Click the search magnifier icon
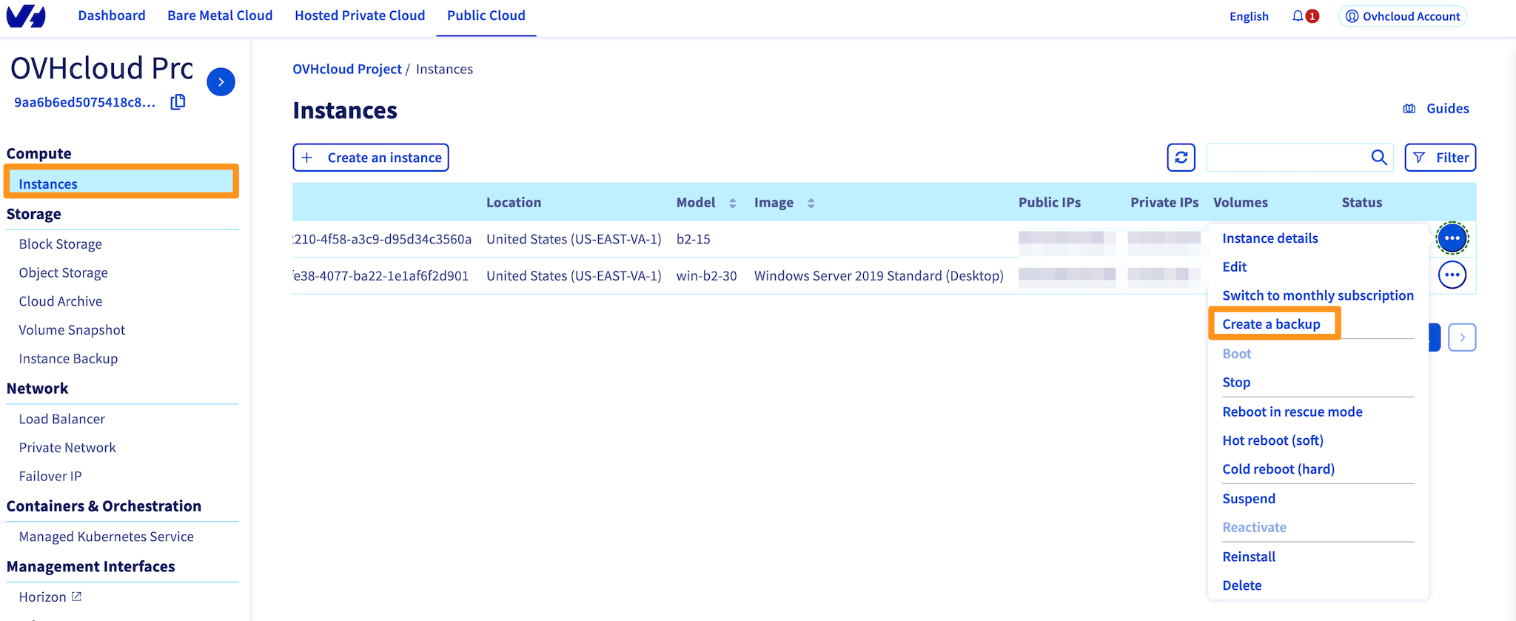The width and height of the screenshot is (1516, 621). (1379, 158)
